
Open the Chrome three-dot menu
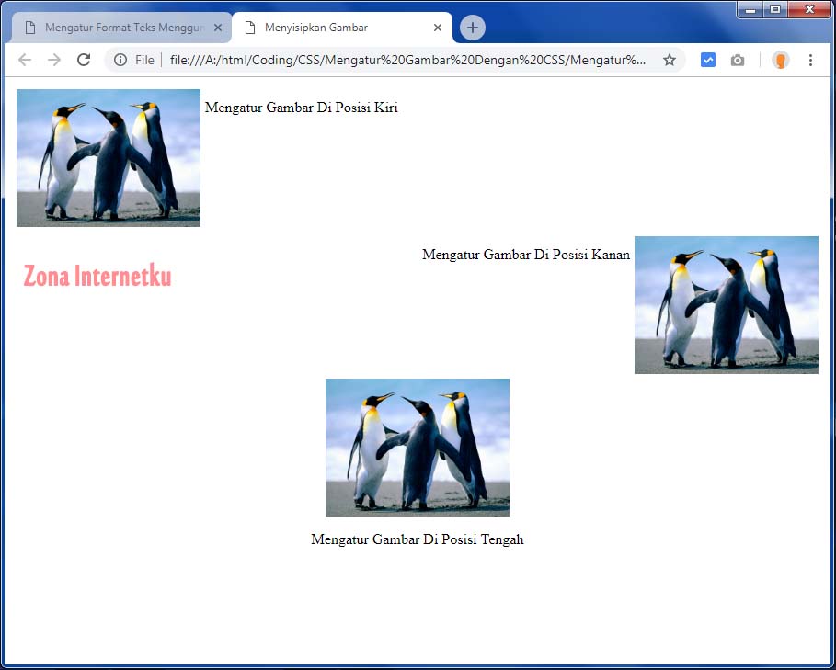(x=810, y=60)
